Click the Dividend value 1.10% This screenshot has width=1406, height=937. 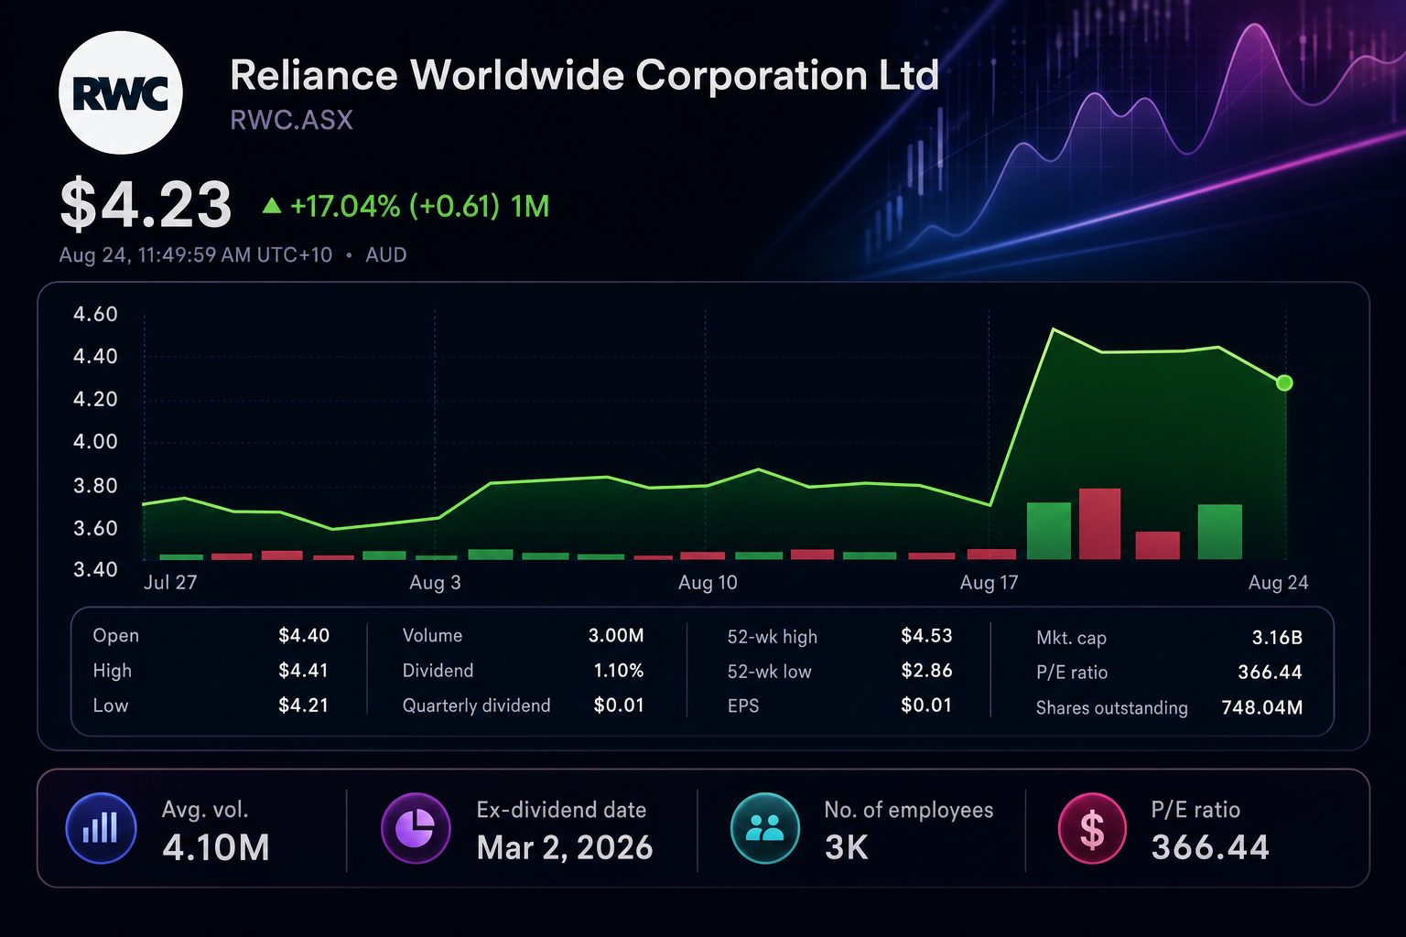point(619,671)
